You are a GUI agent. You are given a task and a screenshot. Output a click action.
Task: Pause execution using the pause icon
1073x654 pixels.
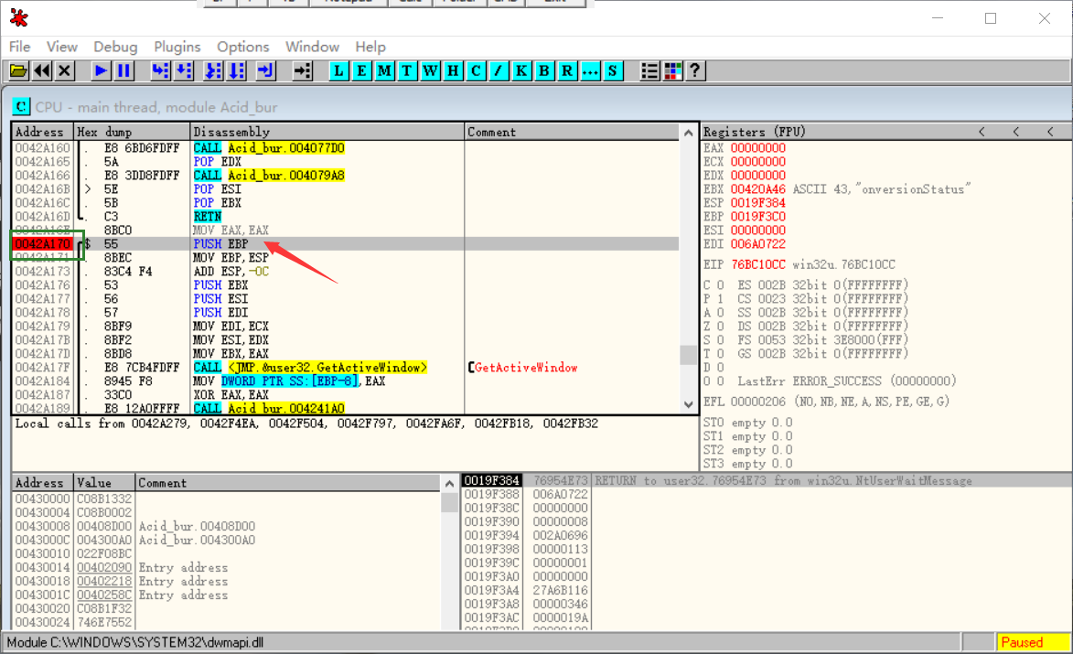pos(123,70)
